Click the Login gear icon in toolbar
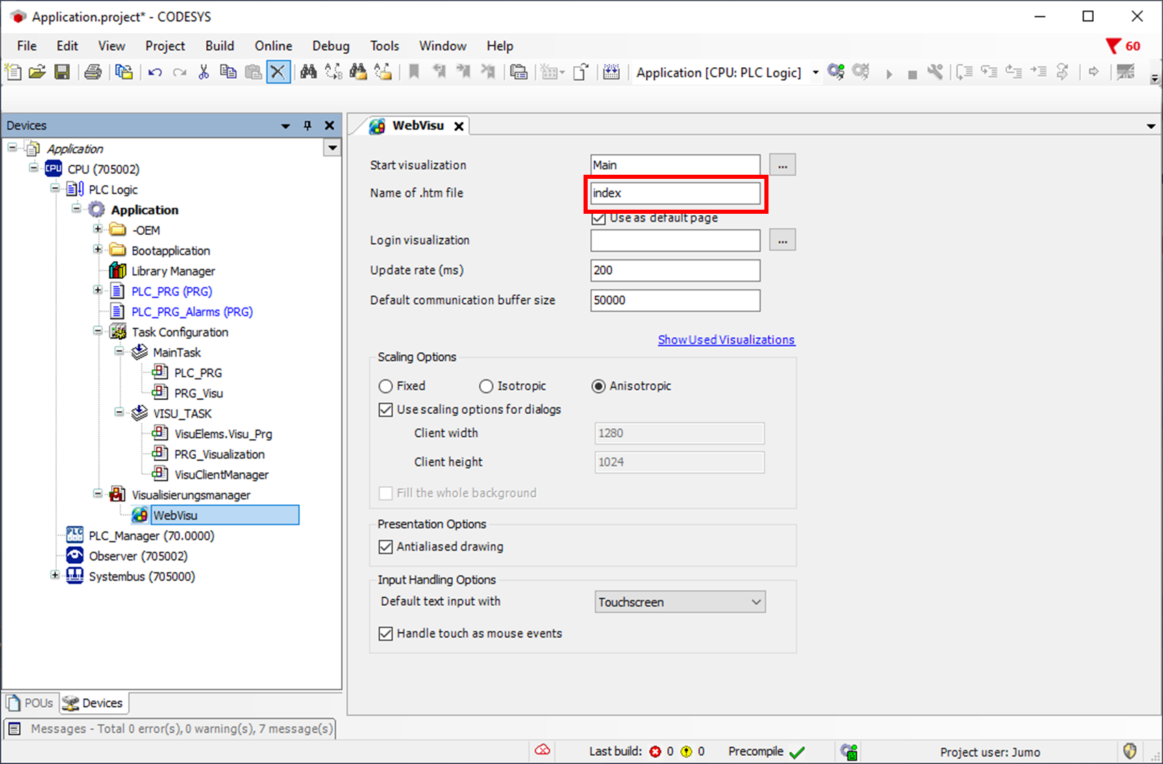Viewport: 1163px width, 764px height. click(x=836, y=72)
